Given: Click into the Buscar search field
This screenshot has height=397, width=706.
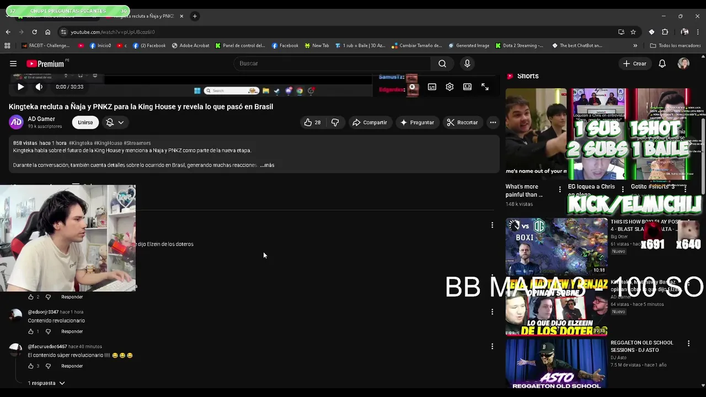Looking at the screenshot, I should coord(333,63).
